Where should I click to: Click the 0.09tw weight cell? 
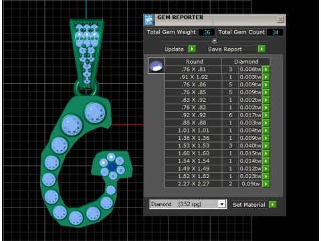250,184
